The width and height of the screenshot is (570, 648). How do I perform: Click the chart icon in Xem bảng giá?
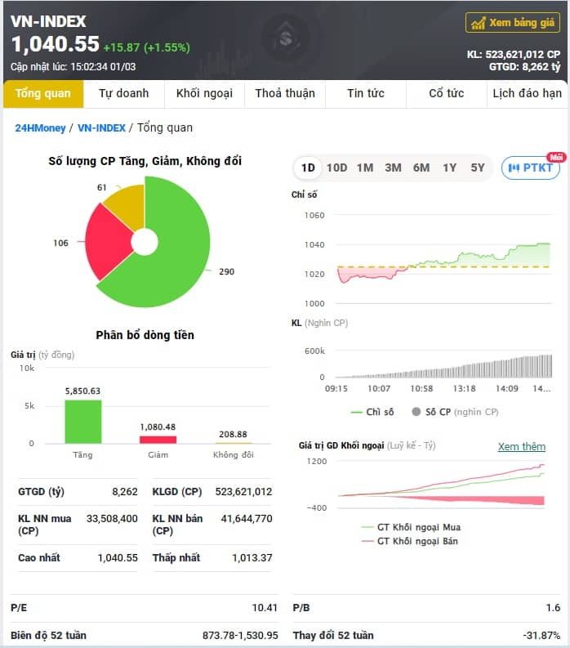[479, 23]
